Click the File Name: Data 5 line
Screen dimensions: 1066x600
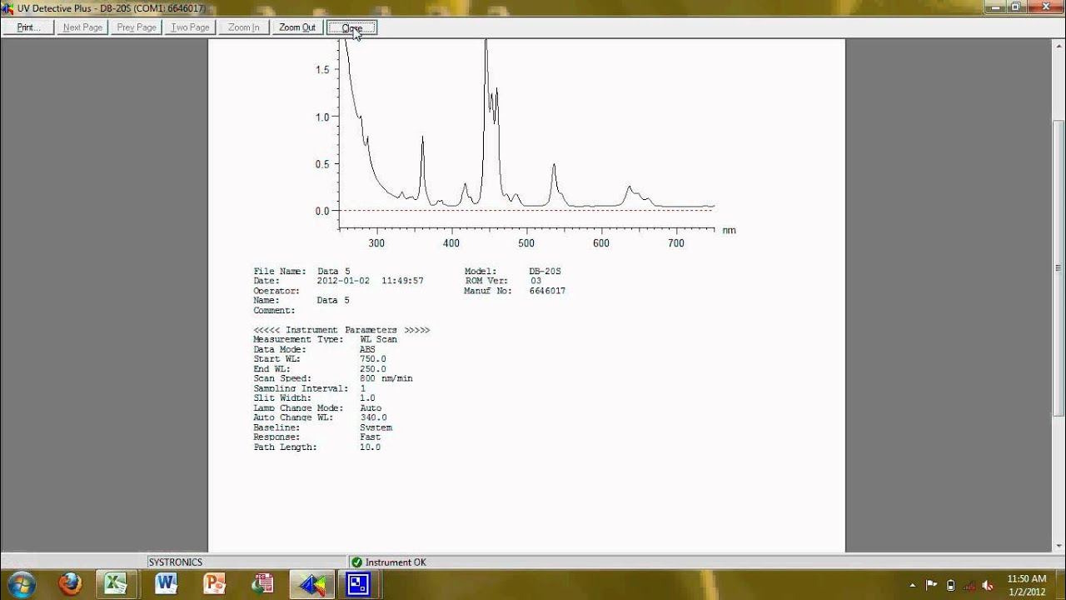301,272
